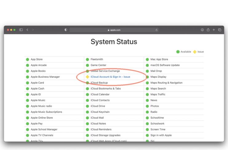
Task: Select the Mail Drop entry
Action: coord(156,71)
